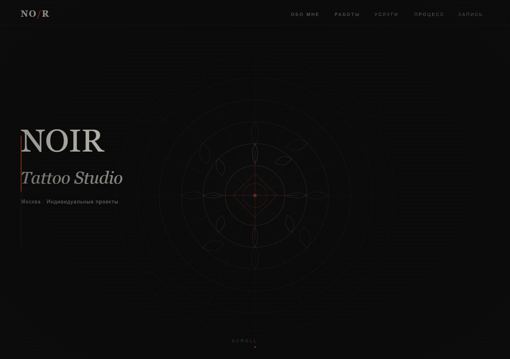Navigate to the ПРОЦЕСС section
Screen dimensions: 510x359
point(429,14)
